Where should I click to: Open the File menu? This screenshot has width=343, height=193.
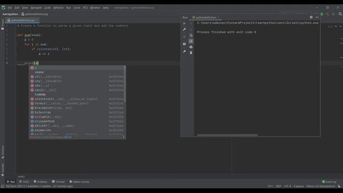pyautogui.click(x=10, y=8)
